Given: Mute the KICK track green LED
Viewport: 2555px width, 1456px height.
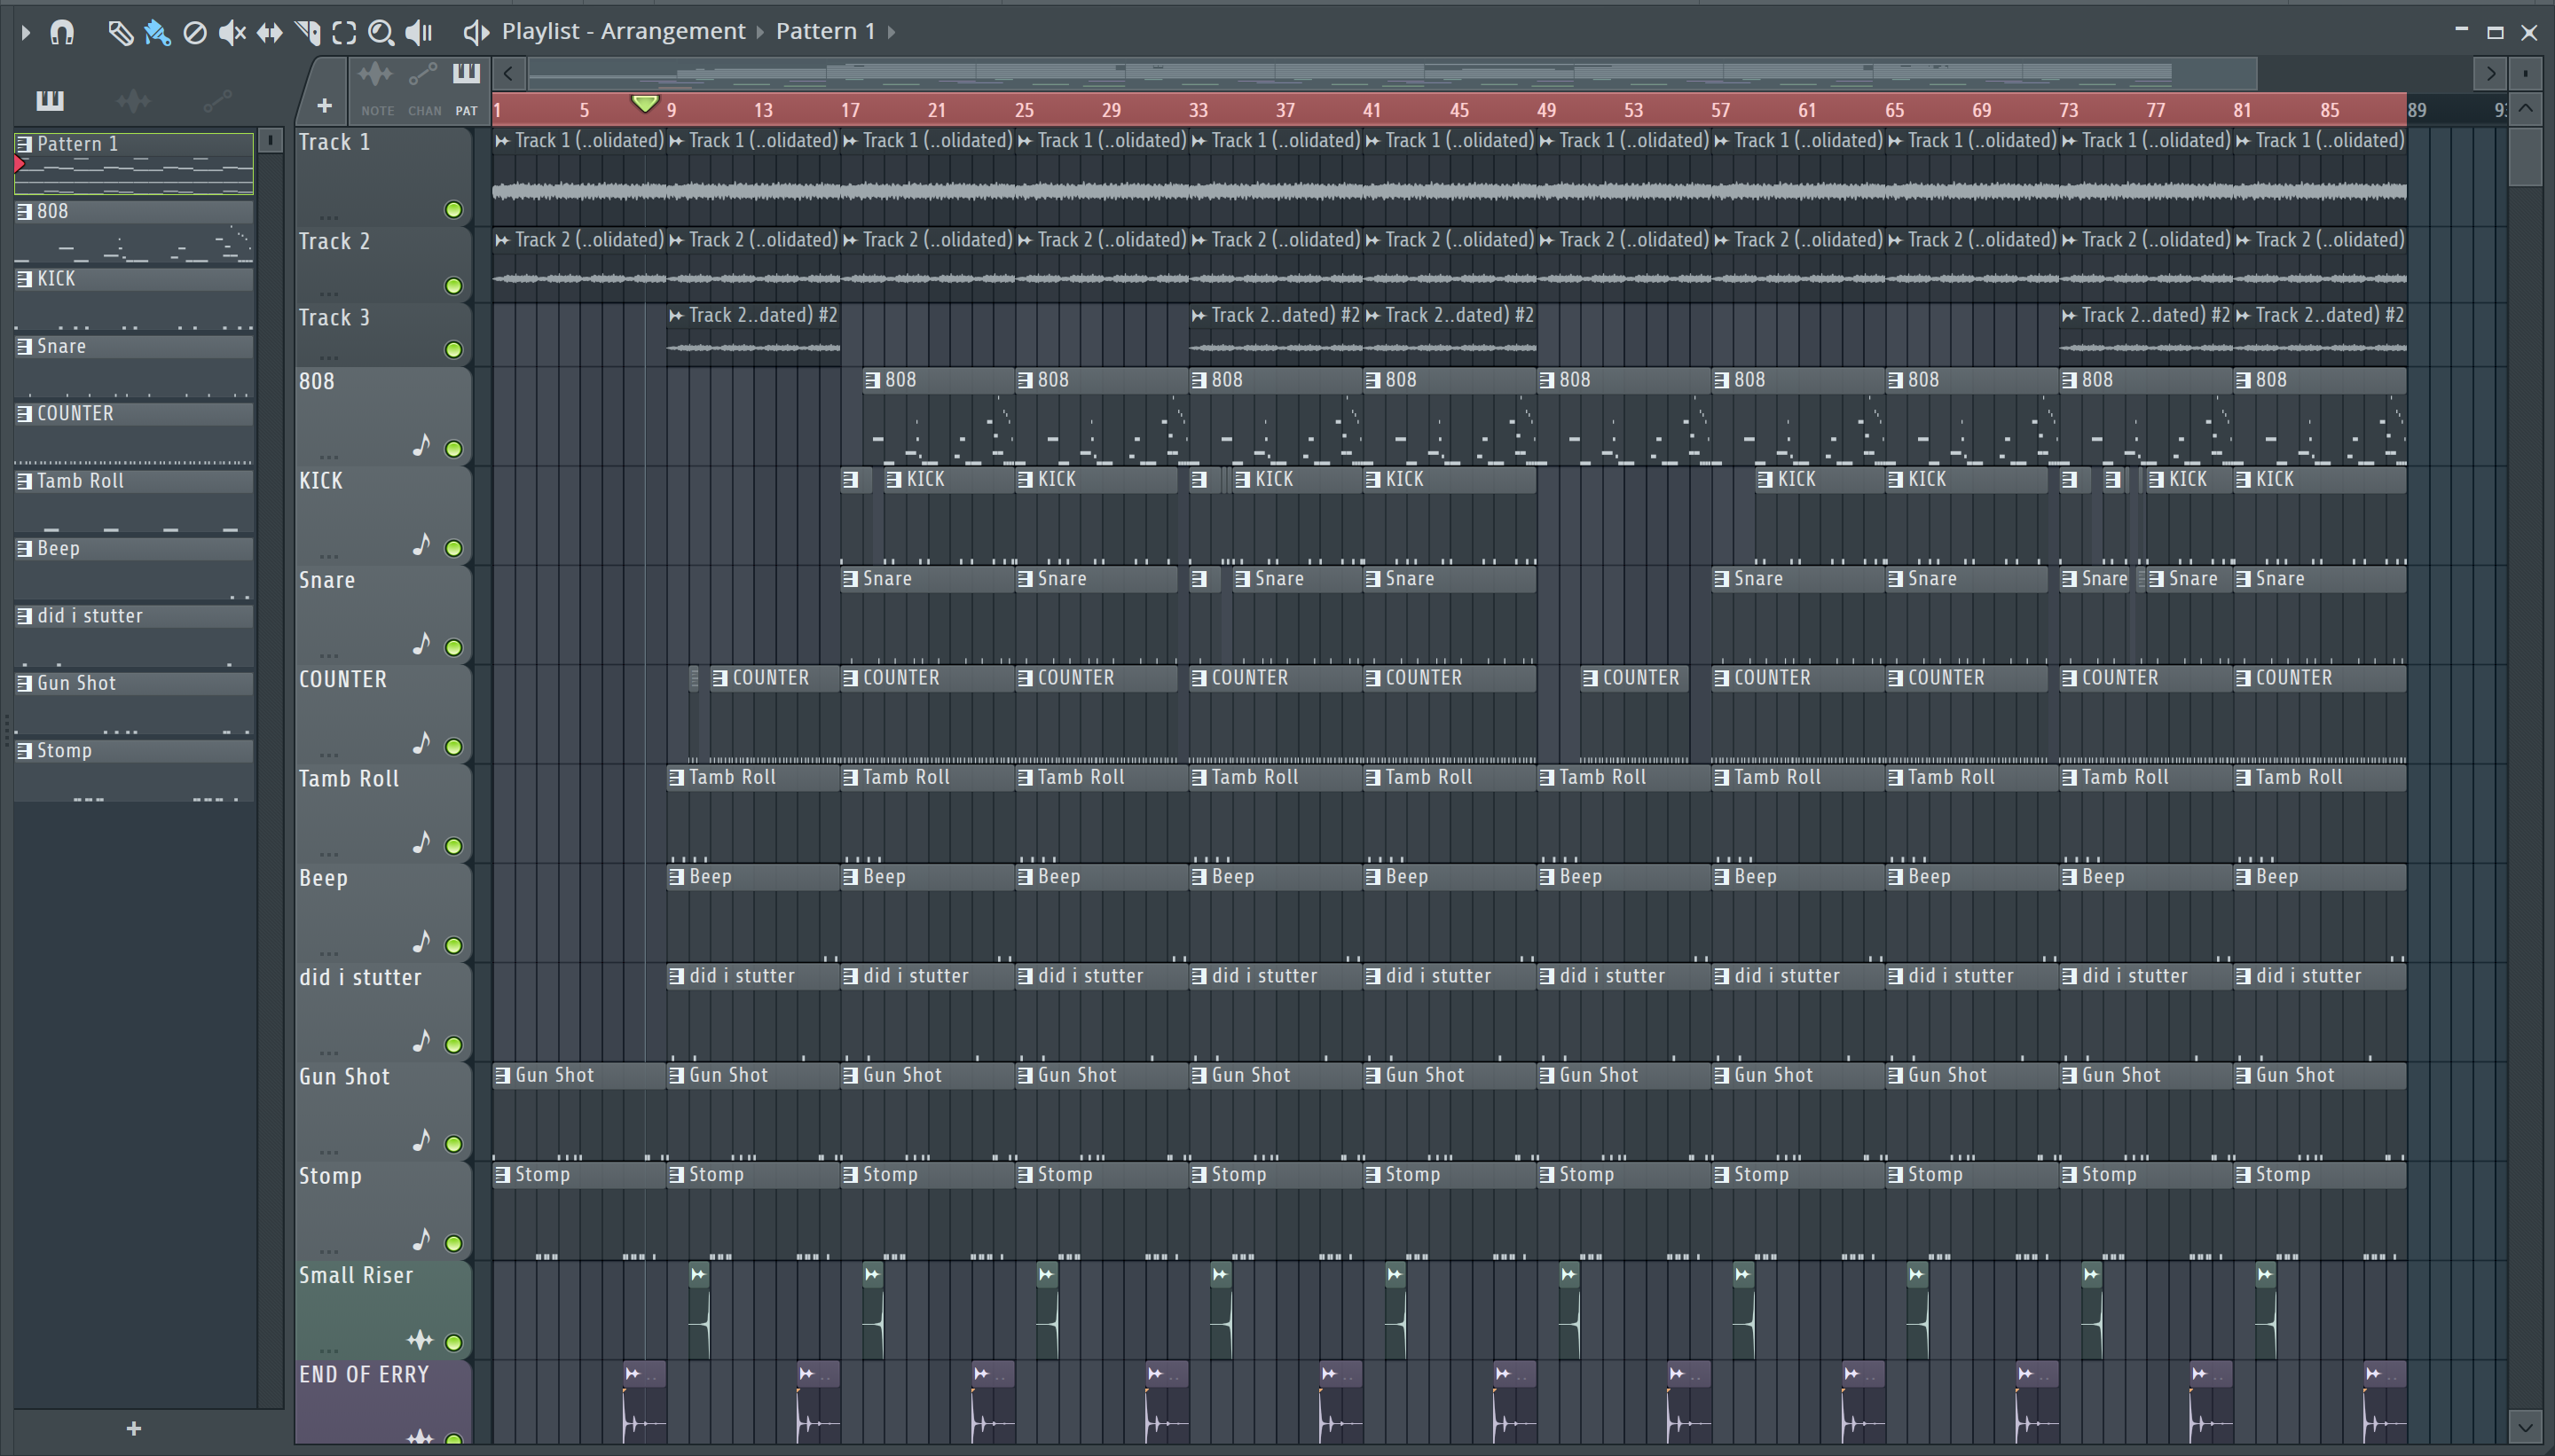Looking at the screenshot, I should 453,548.
